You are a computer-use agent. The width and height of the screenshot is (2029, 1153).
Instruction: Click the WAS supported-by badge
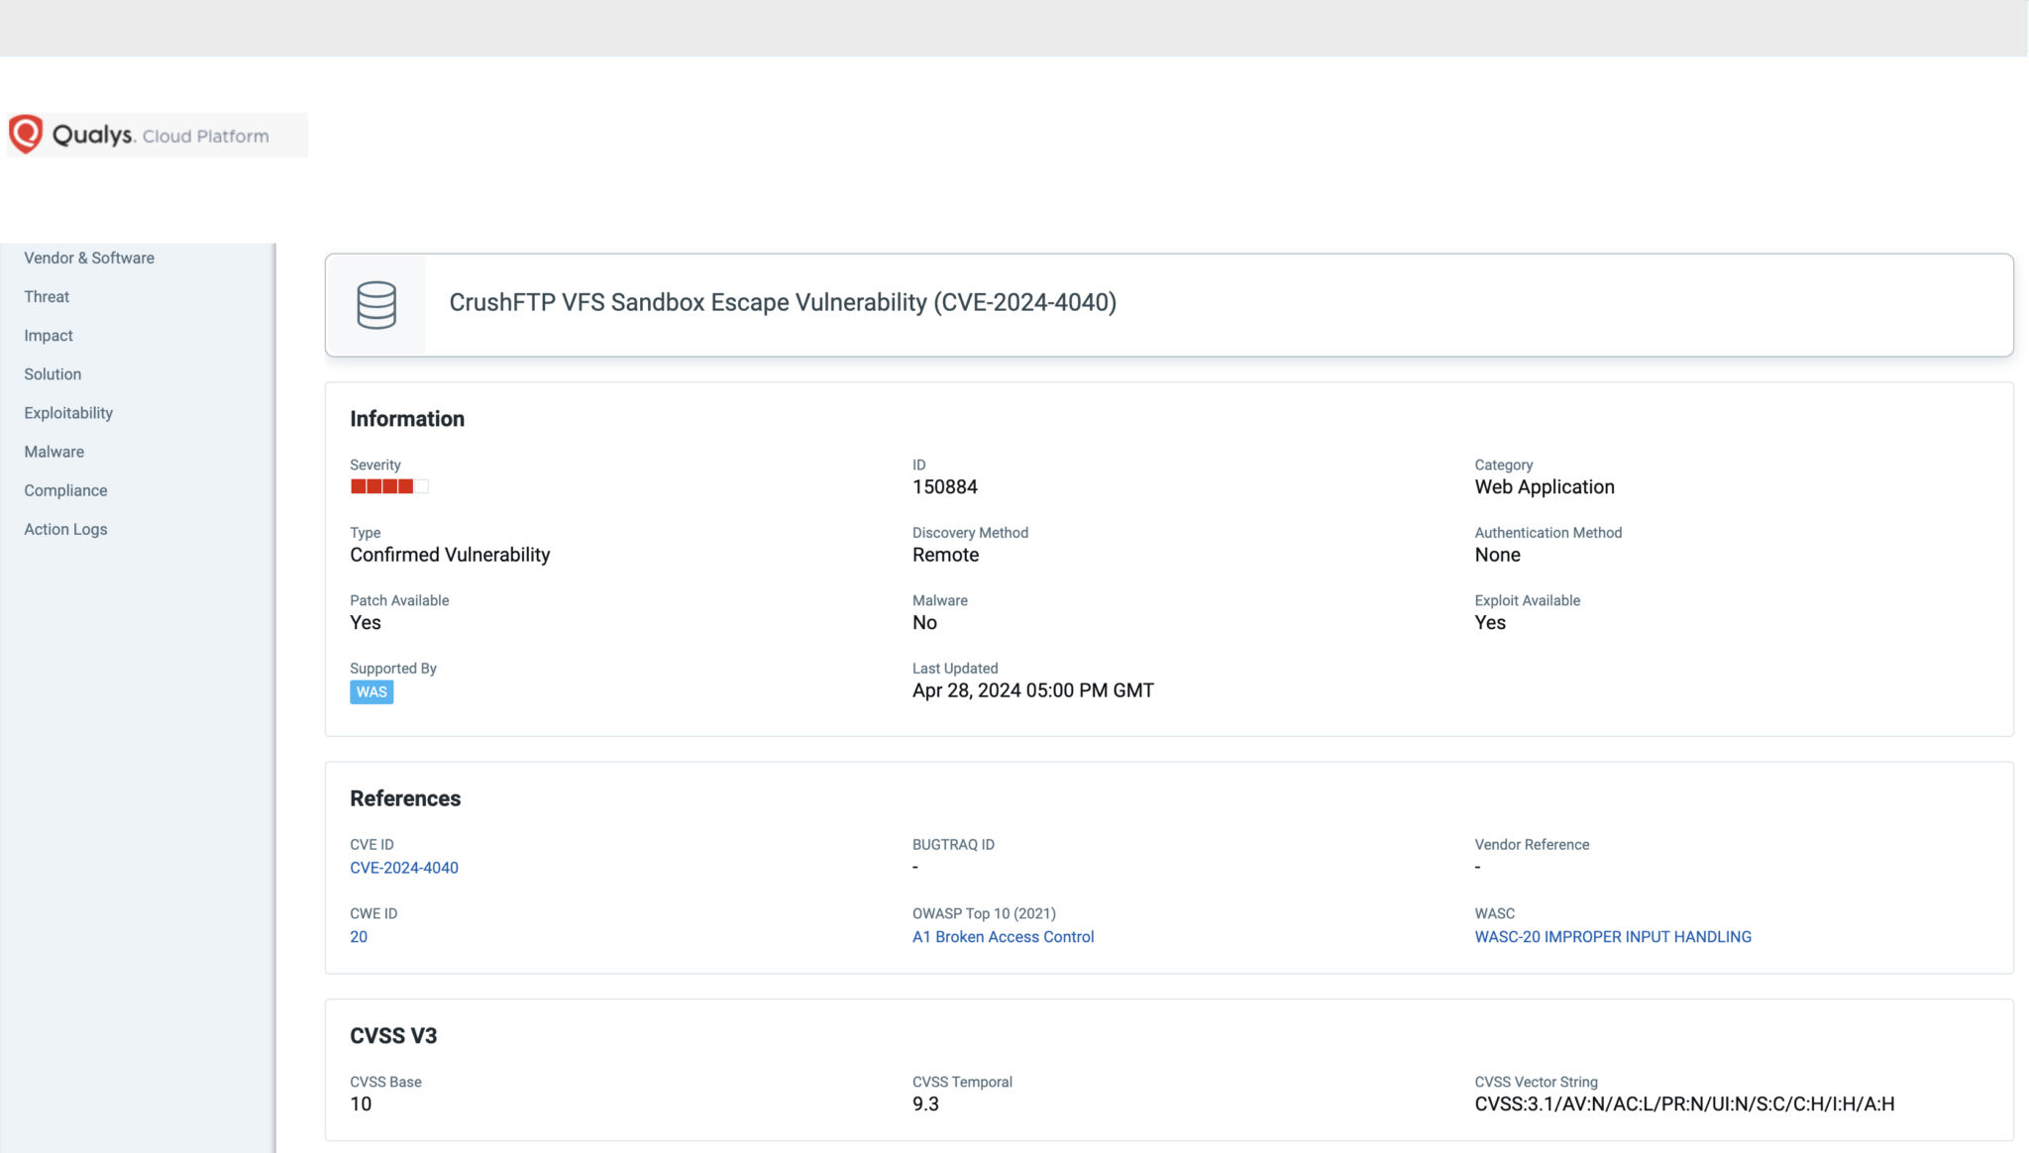pos(372,691)
